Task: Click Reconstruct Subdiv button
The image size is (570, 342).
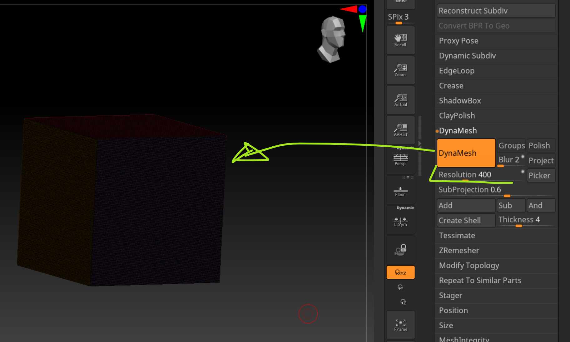Action: [496, 11]
